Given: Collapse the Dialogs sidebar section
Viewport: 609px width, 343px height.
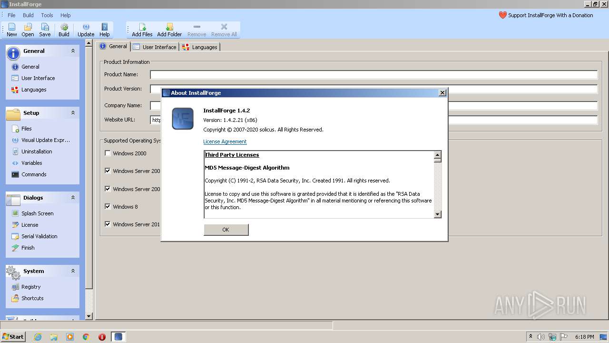Looking at the screenshot, I should coord(73,198).
